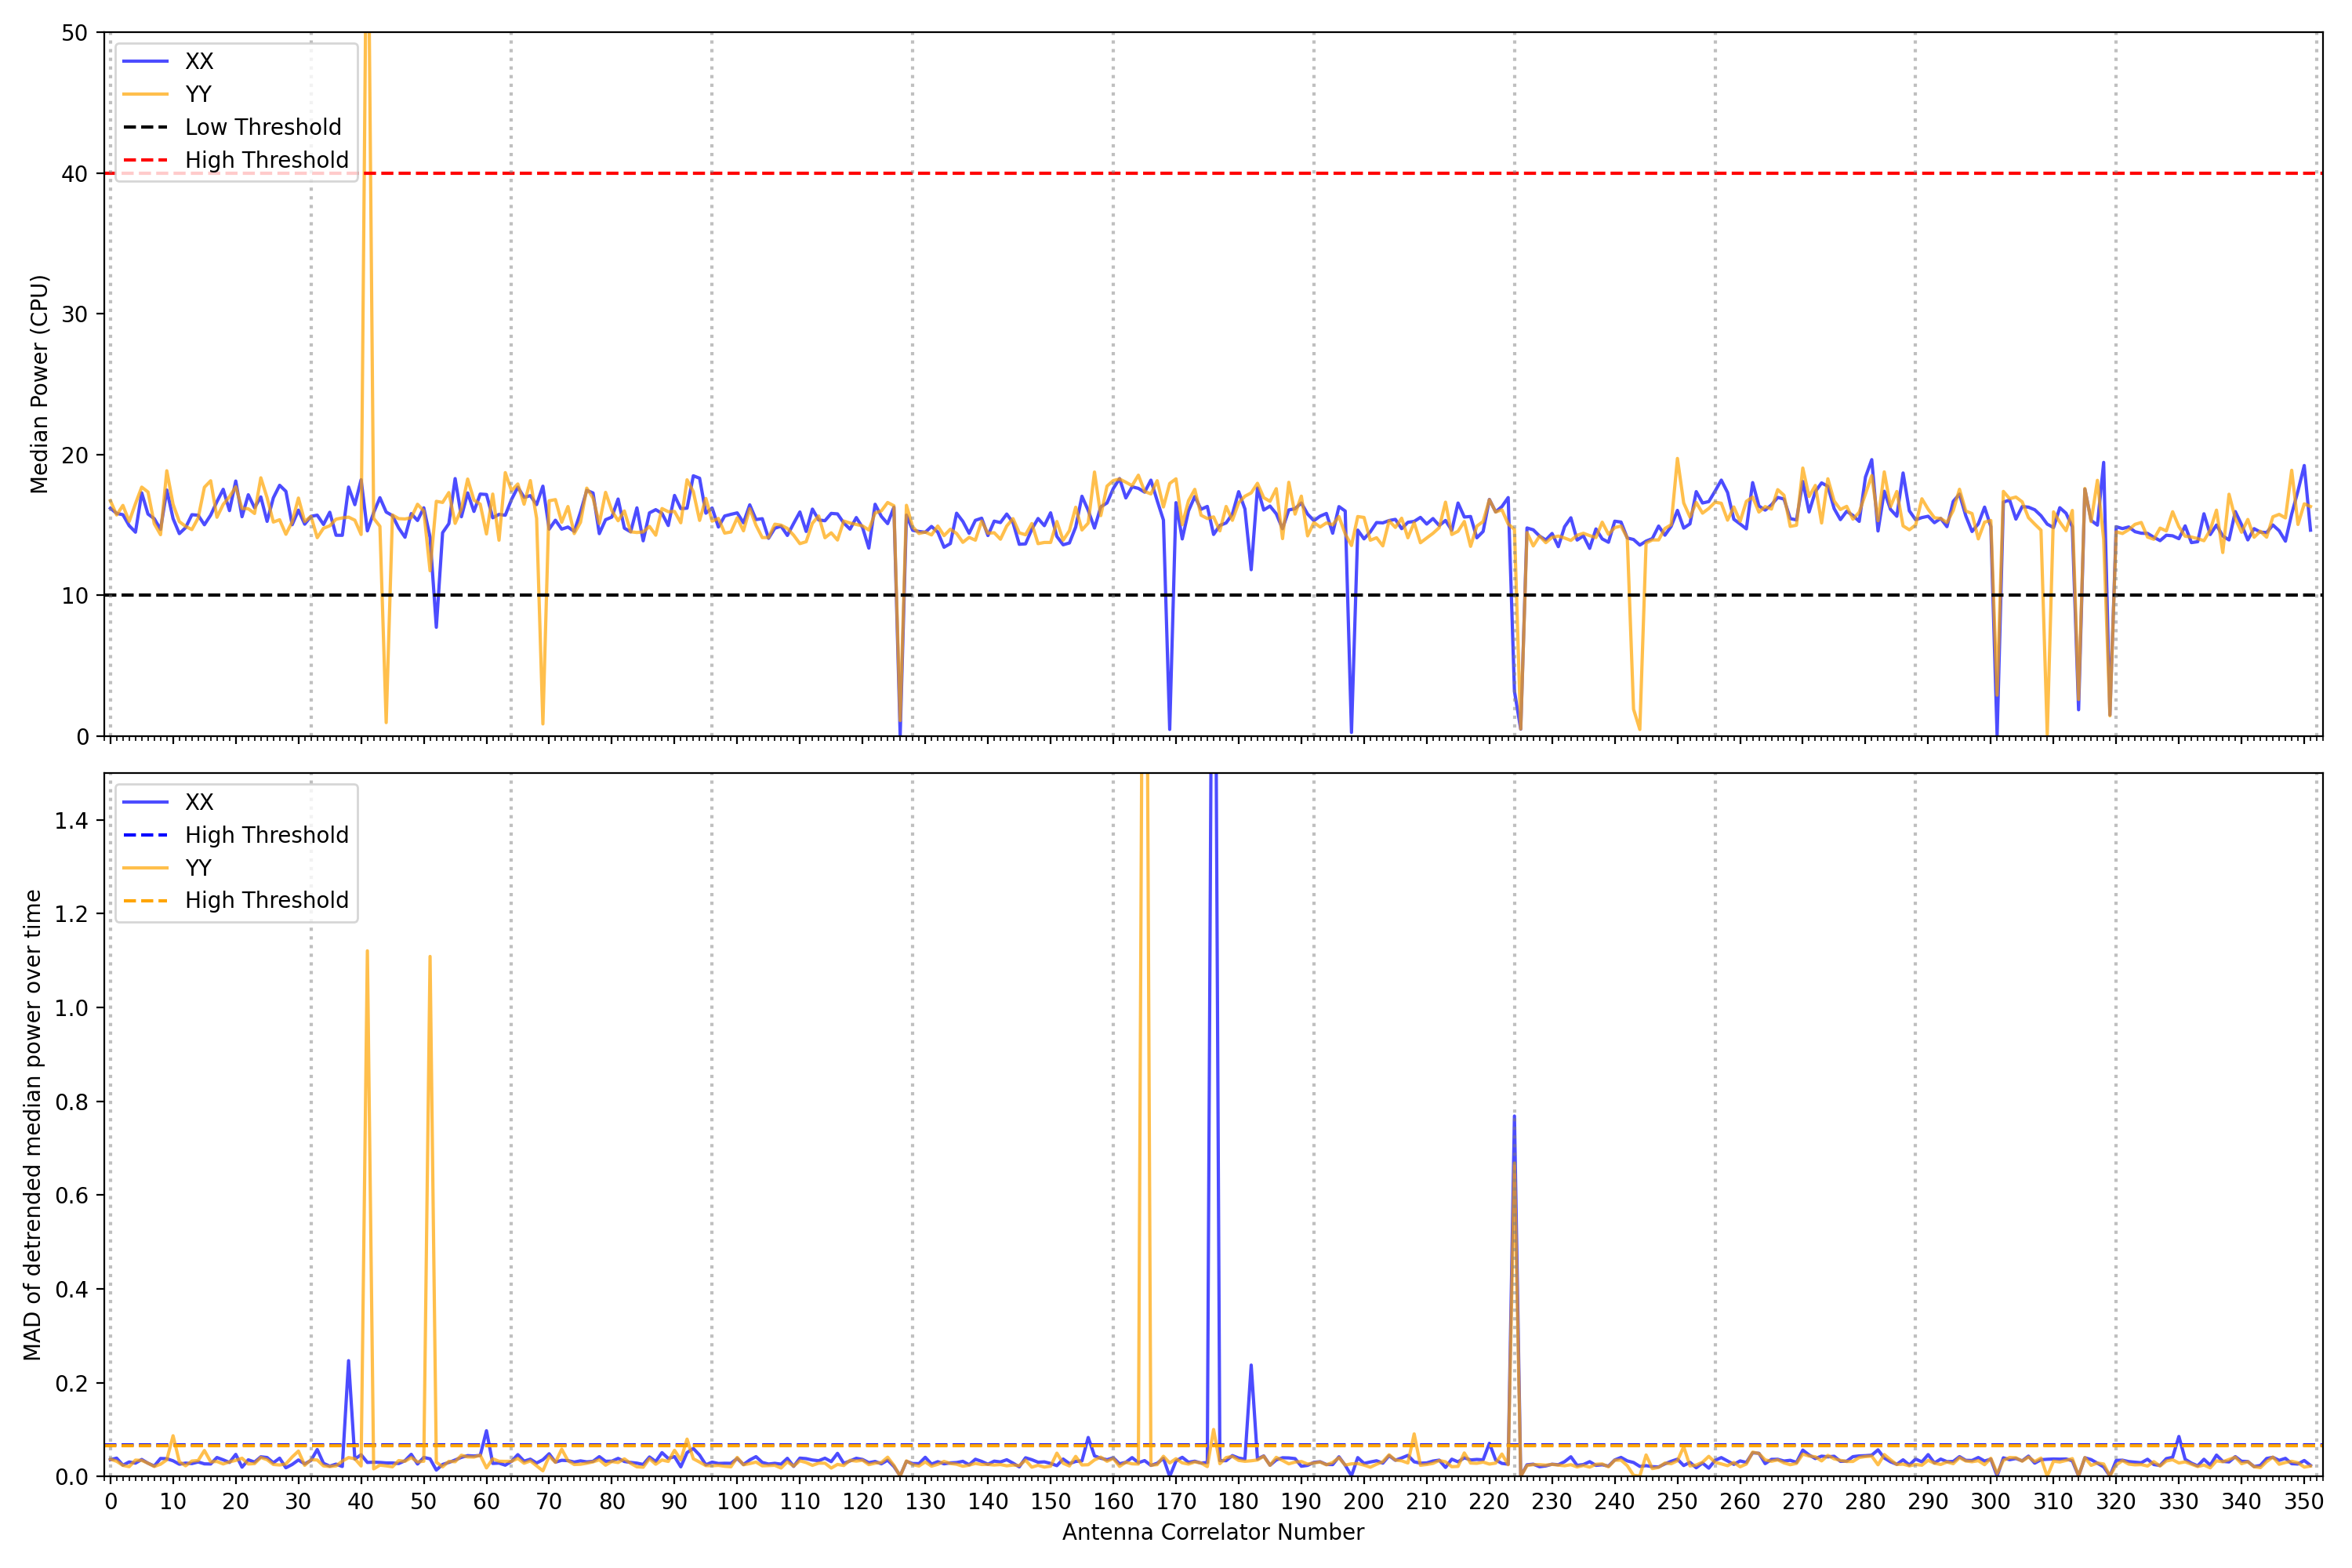Click the Antenna Correlator Number axis label
2352x1568 pixels.
(1212, 1532)
